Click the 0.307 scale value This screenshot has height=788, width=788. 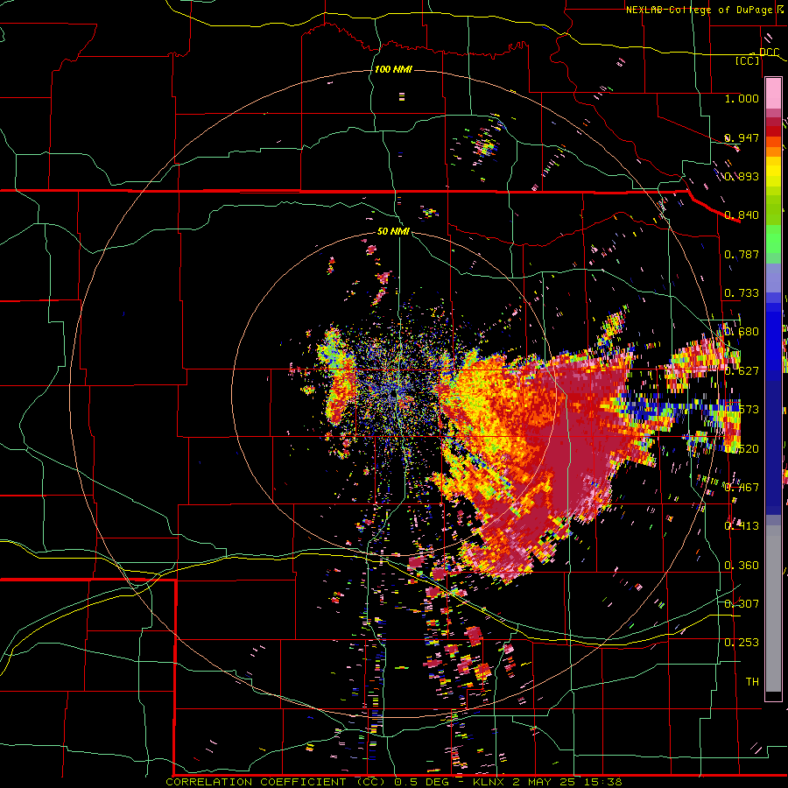(x=742, y=603)
